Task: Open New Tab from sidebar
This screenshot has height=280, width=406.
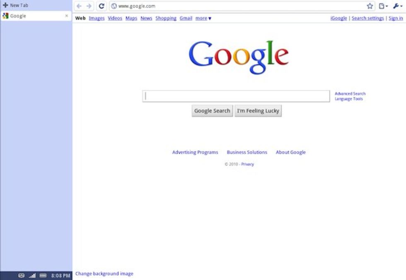Action: (x=16, y=5)
